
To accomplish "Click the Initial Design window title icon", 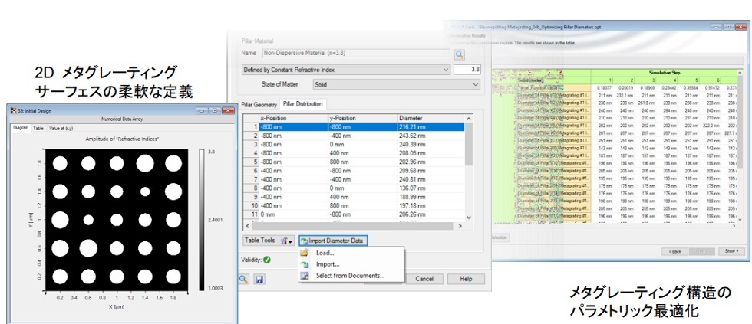I will coord(13,110).
